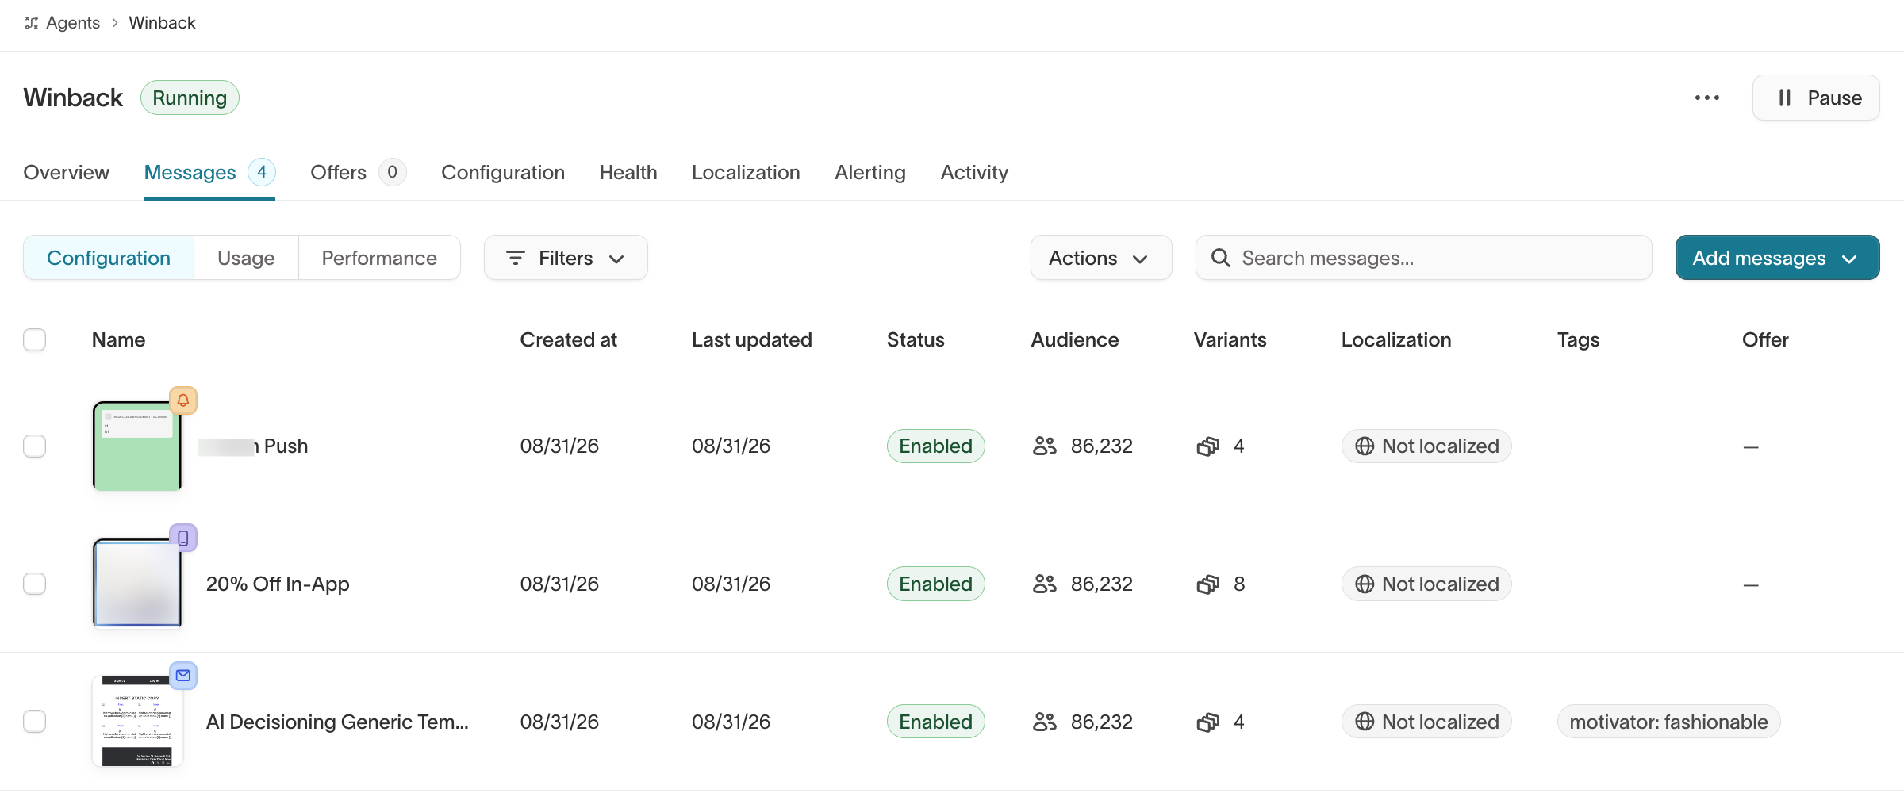This screenshot has height=793, width=1904.
Task: Click the search magnifier icon
Action: pos(1221,258)
